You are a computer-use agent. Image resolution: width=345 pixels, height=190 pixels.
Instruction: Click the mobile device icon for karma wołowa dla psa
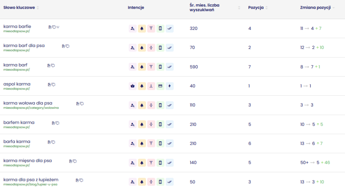tap(160, 105)
